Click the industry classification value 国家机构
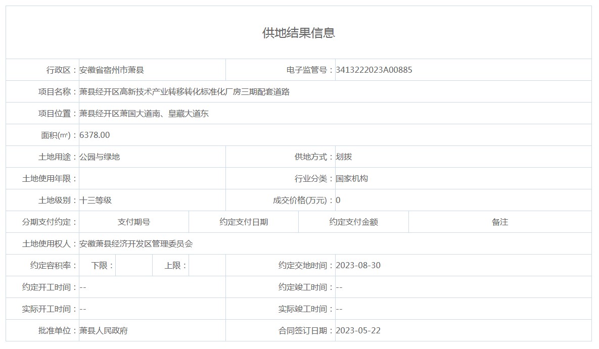 (352, 179)
